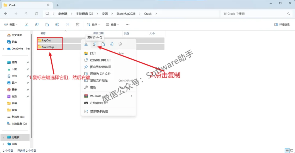
Task: Go forward with the right arrow
Action: pos(16,14)
